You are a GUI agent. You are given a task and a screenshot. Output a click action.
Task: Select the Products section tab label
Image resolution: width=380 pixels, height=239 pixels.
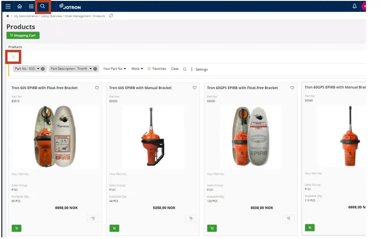pos(15,47)
